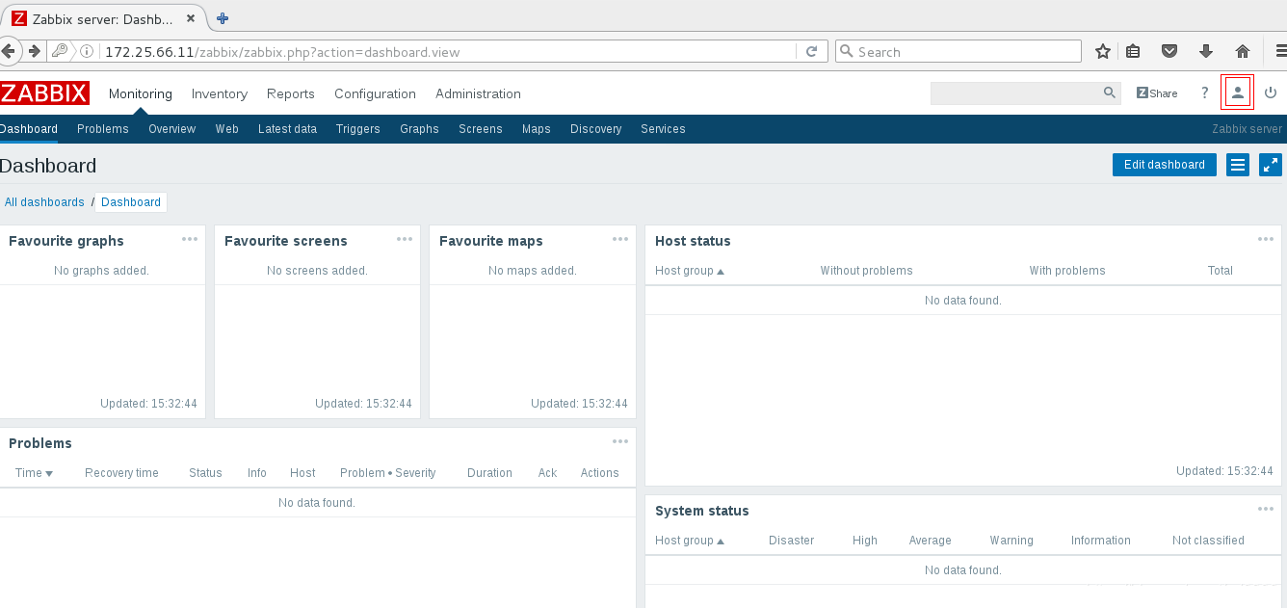Viewport: 1287px width, 608px height.
Task: Bookmark this page with the star
Action: pos(1103,51)
